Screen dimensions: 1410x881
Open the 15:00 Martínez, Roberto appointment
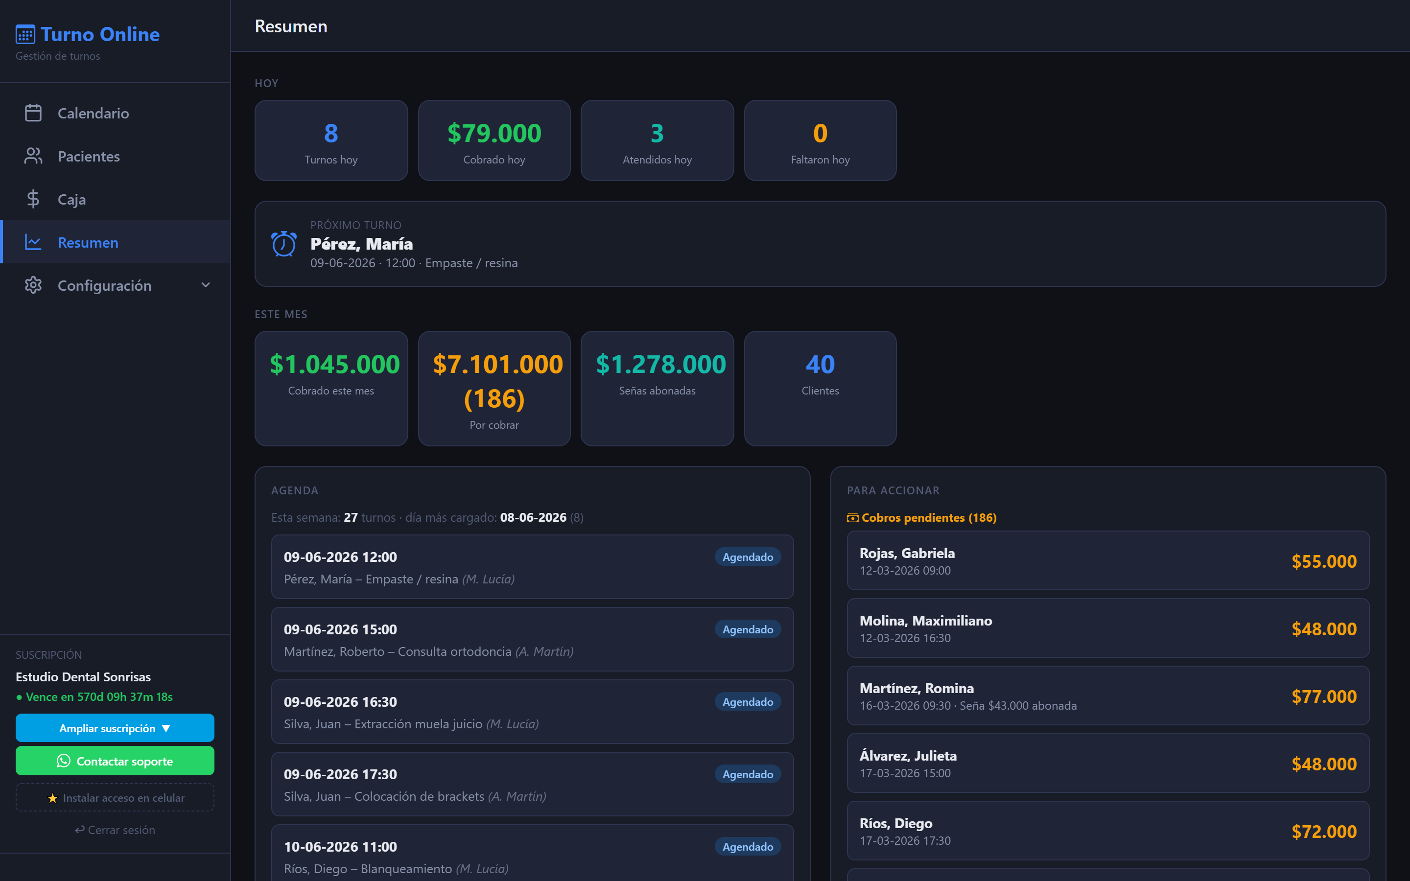point(533,639)
